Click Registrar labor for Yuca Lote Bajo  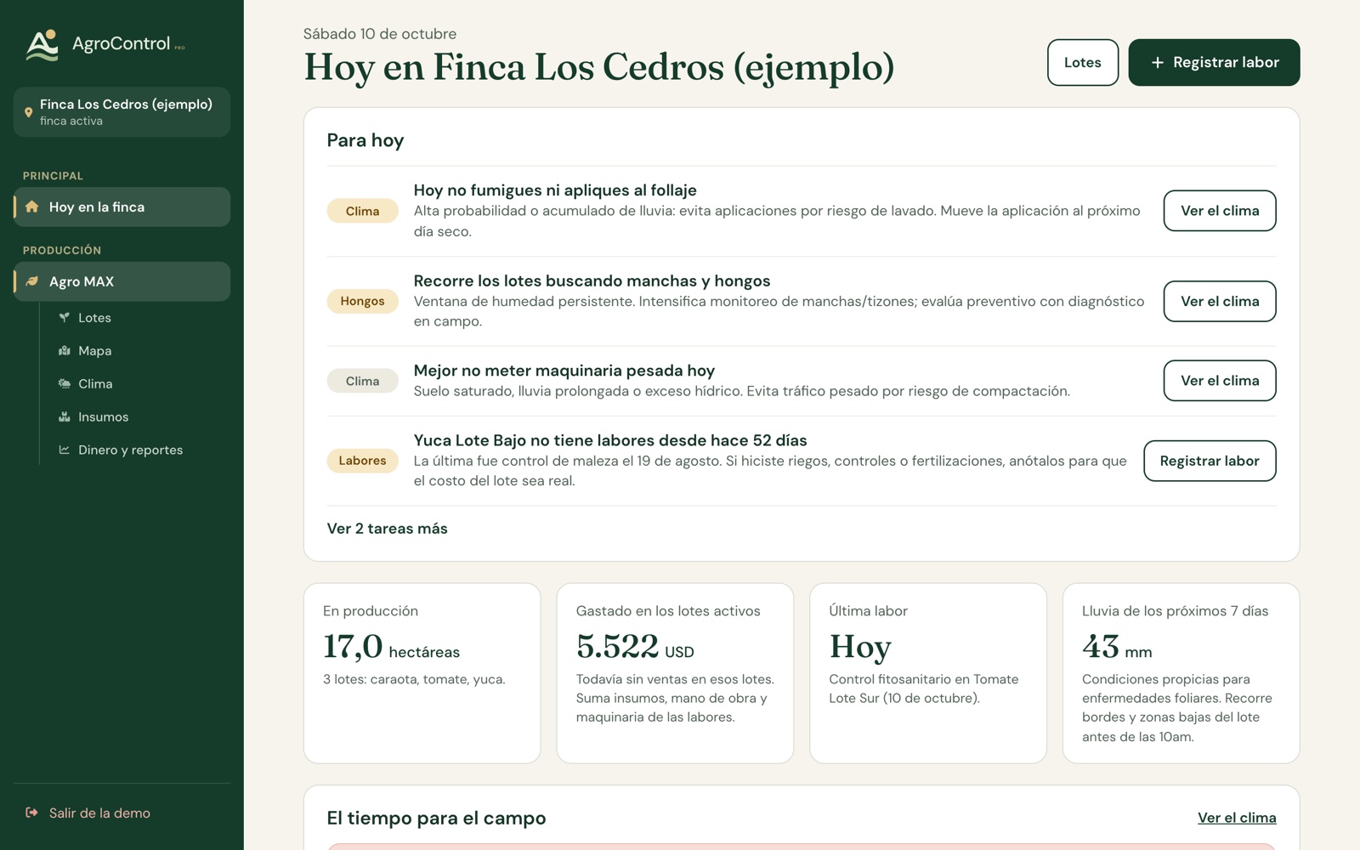pyautogui.click(x=1209, y=461)
